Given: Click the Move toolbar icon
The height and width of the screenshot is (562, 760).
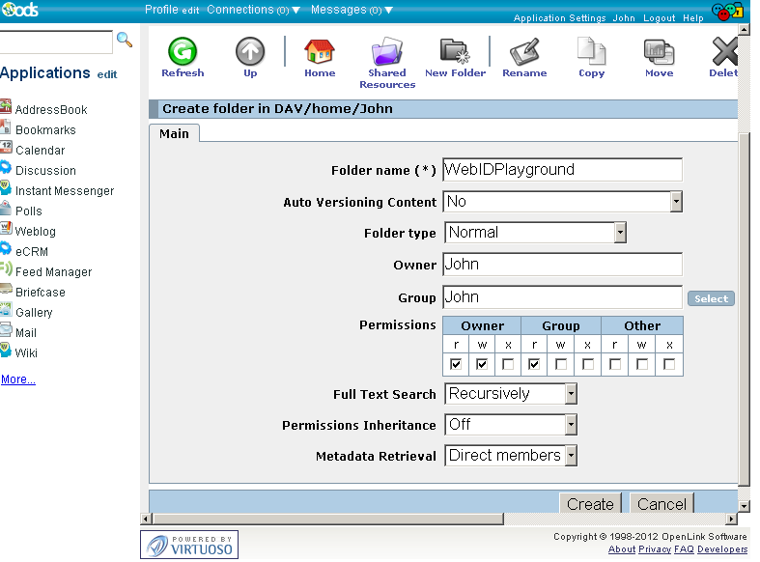Looking at the screenshot, I should (x=659, y=52).
